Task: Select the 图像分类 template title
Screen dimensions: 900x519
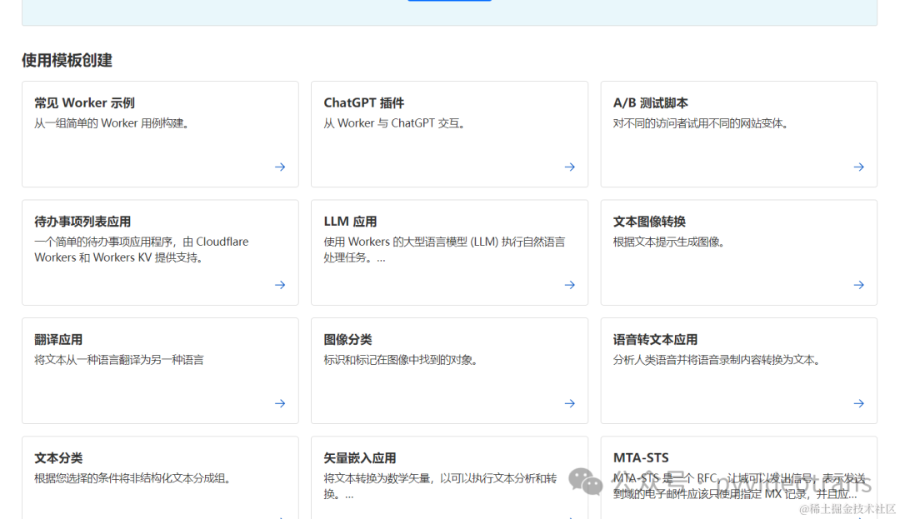Action: [x=347, y=340]
